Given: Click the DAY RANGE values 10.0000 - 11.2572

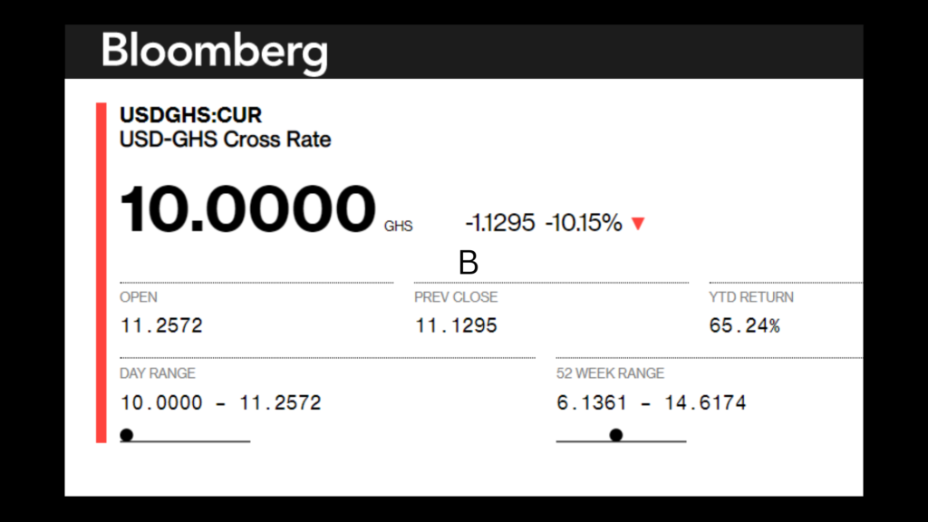Looking at the screenshot, I should point(220,402).
